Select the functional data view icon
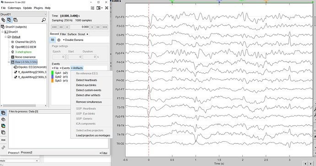Screen dimensions: 316x166 pyautogui.click(x=9, y=20)
